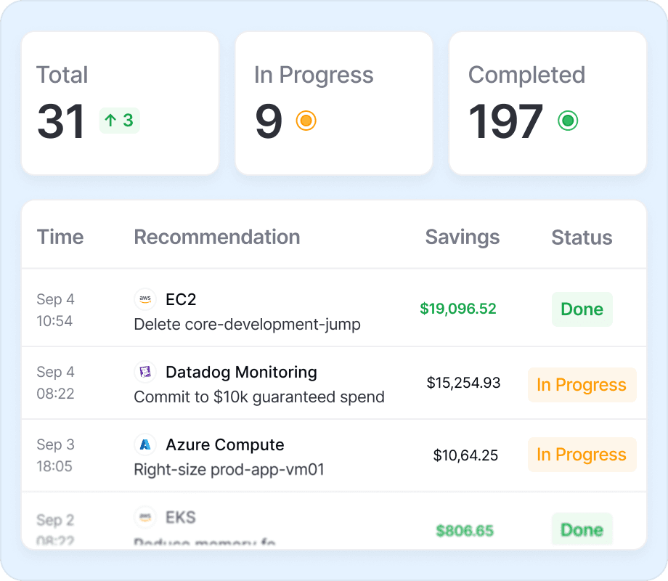Sort by the Status column header
The height and width of the screenshot is (581, 668).
pos(582,237)
